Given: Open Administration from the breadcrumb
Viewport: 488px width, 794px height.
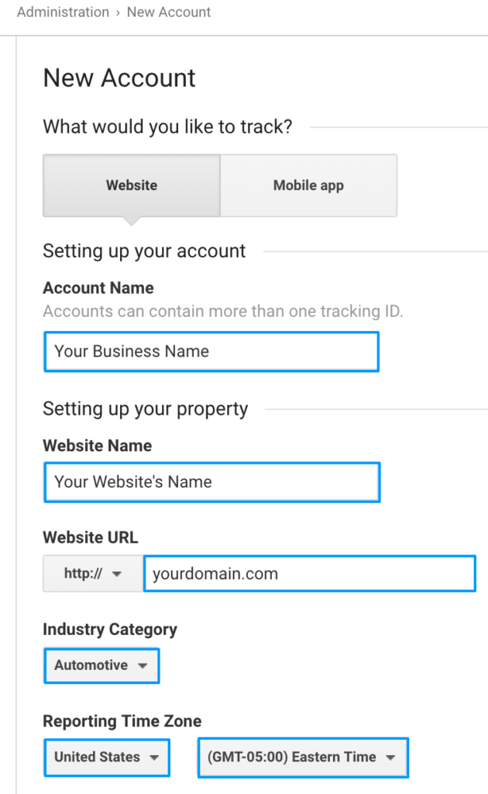Looking at the screenshot, I should click(x=63, y=12).
